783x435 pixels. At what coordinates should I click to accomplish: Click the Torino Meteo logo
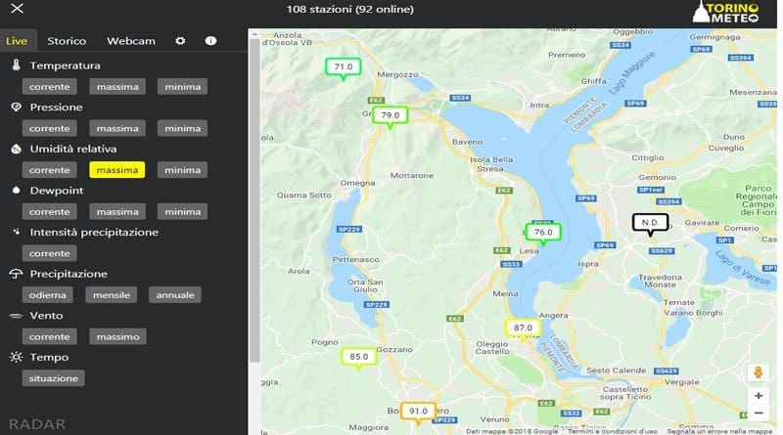point(725,13)
